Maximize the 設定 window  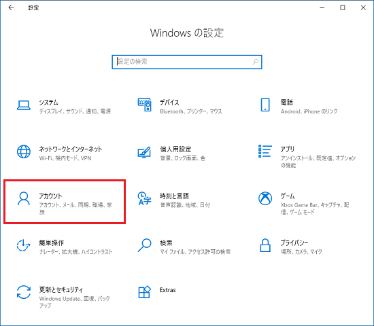(x=343, y=8)
